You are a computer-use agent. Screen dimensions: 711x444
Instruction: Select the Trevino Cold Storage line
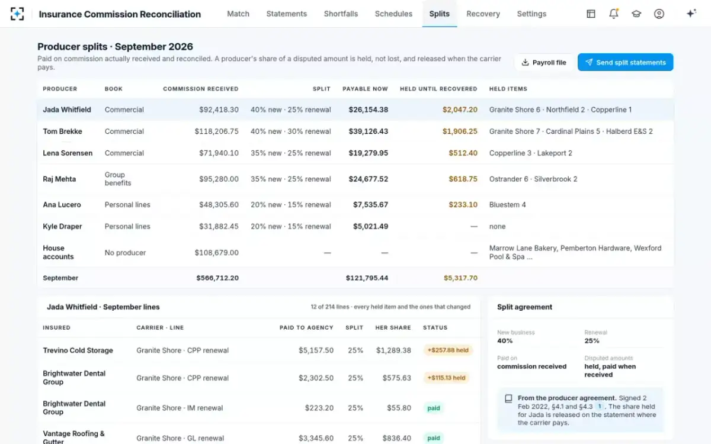tap(259, 350)
